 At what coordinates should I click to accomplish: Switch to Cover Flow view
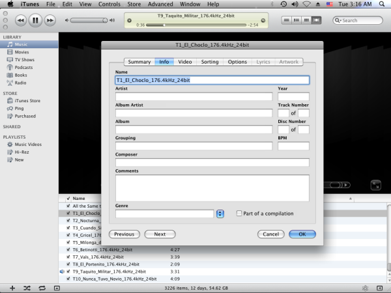click(x=317, y=20)
